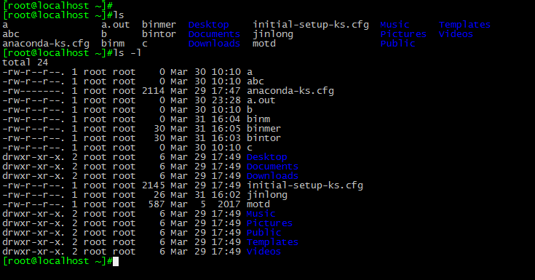
Task: Click the Downloads entry in long listing
Action: pyautogui.click(x=272, y=176)
